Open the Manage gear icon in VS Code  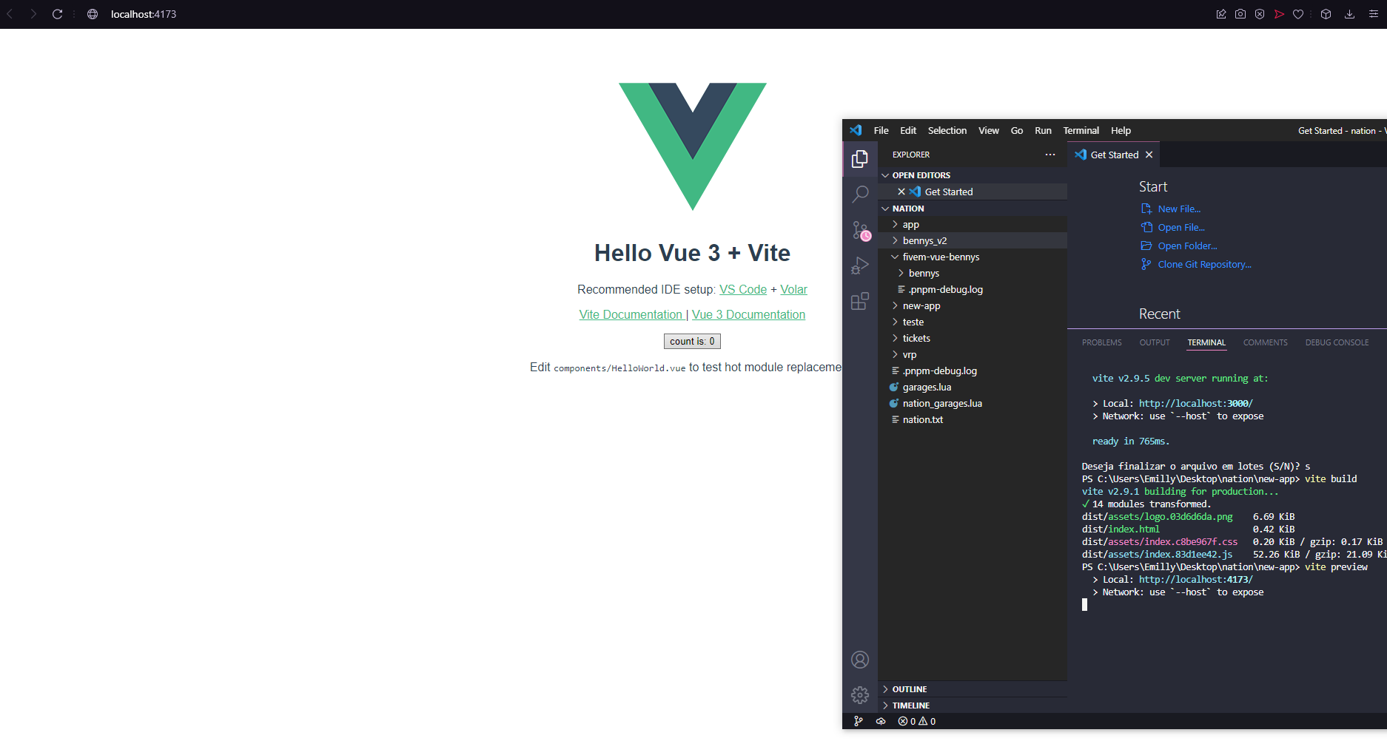(x=860, y=695)
